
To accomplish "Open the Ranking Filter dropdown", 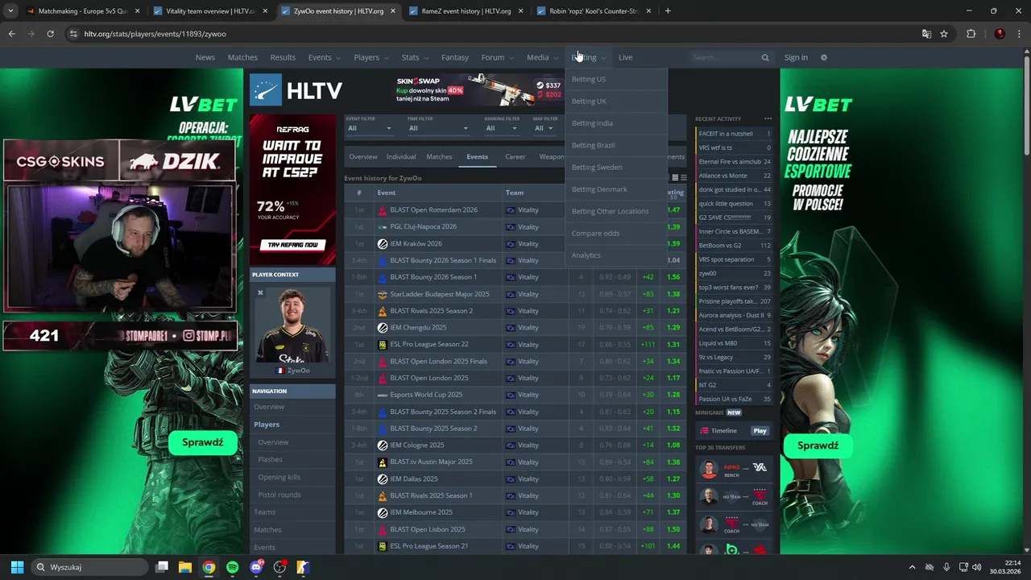I will [x=503, y=128].
